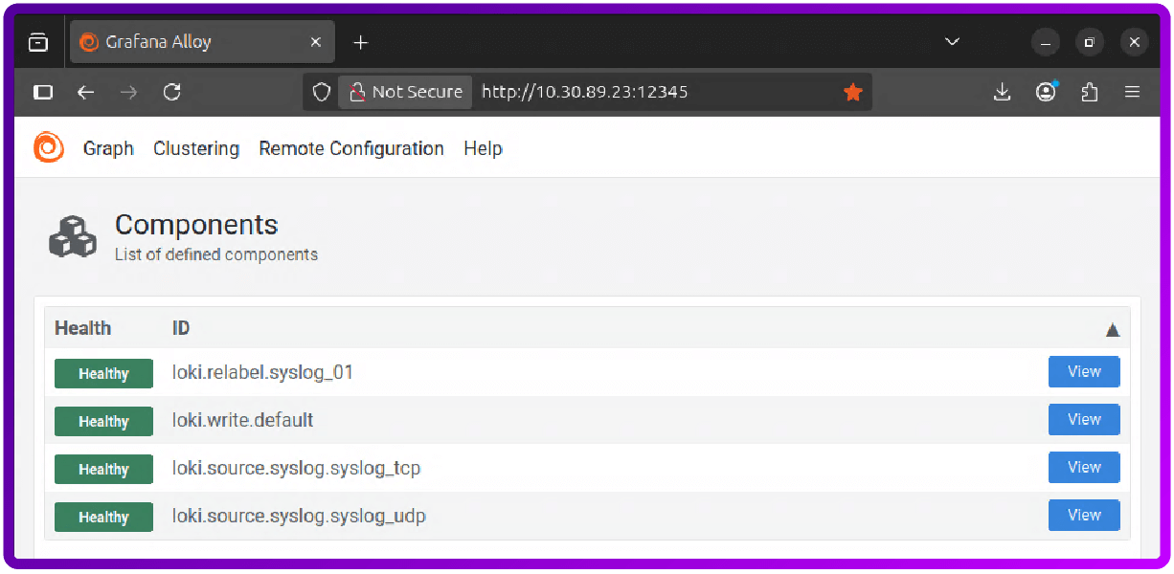Click the Grafana Alloy logo icon
Viewport: 1174px width, 574px height.
(x=48, y=148)
